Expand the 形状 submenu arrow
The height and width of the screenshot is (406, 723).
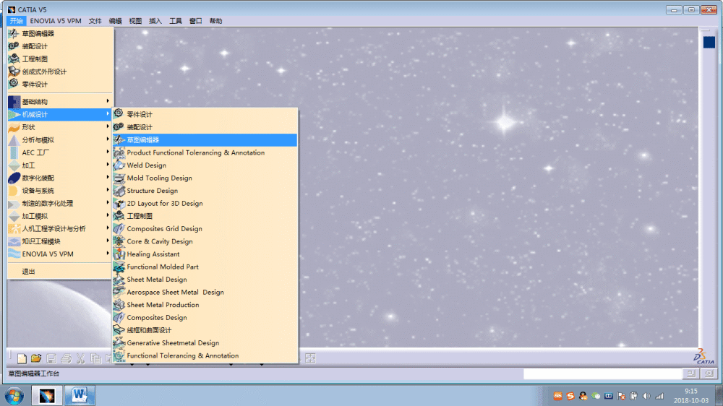[x=108, y=126]
